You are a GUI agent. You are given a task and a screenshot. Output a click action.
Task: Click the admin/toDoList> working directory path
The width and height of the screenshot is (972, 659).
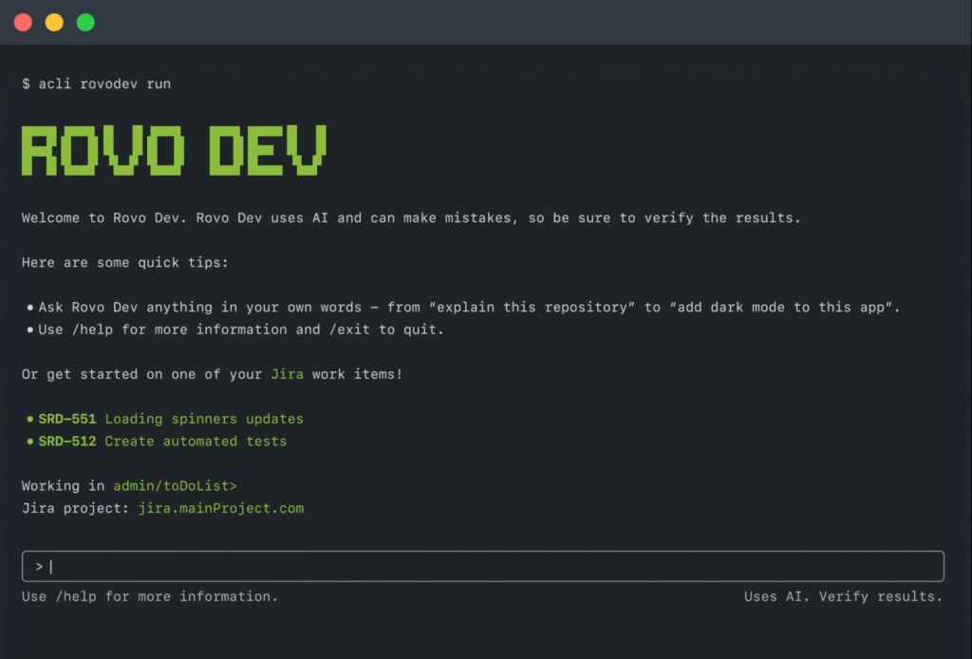[x=175, y=486]
